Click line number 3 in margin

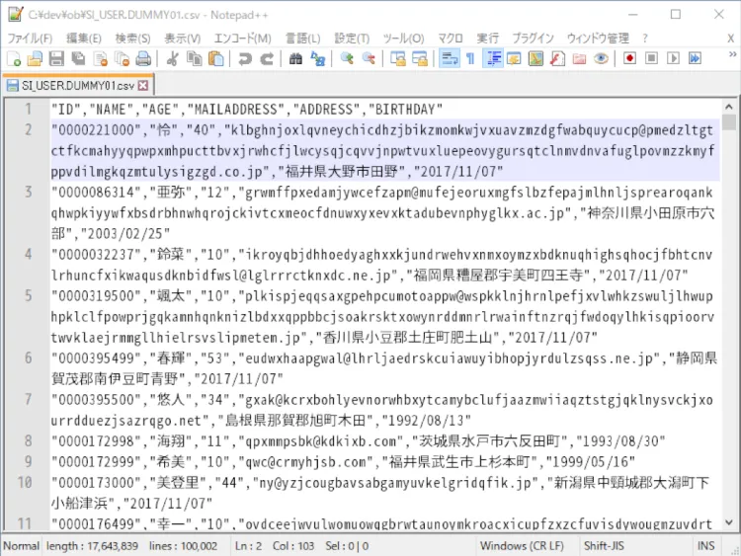(x=29, y=193)
